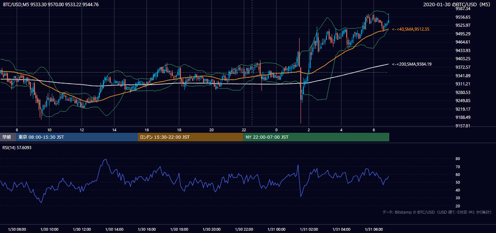Viewport: 496px width, 233px height.
Task: Click the RSI scale value 70
Action: [458, 167]
